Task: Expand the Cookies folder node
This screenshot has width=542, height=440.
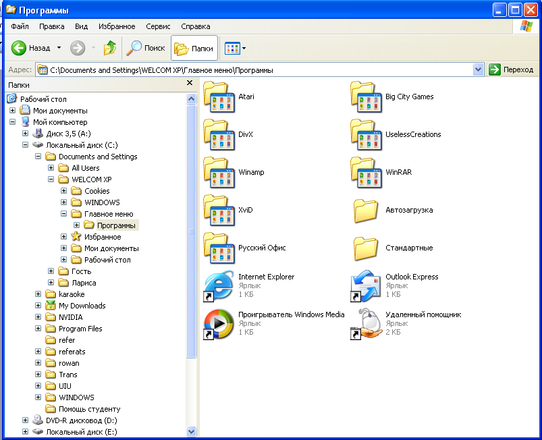Action: pos(63,191)
